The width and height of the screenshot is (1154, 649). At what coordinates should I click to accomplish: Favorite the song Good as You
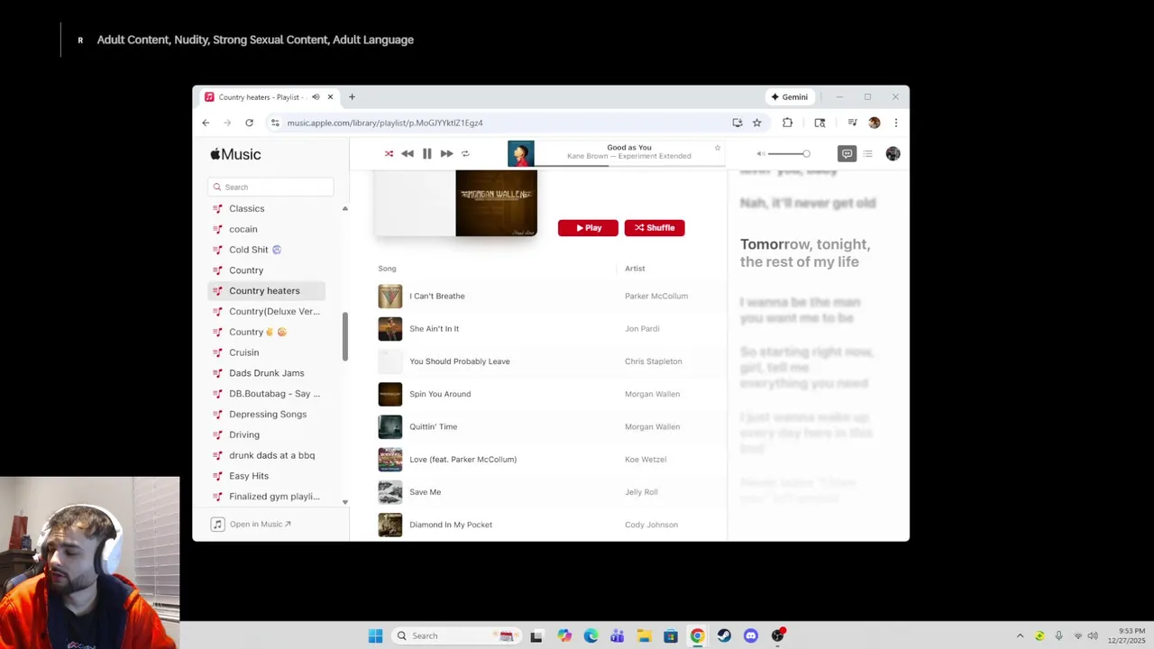[x=718, y=148]
